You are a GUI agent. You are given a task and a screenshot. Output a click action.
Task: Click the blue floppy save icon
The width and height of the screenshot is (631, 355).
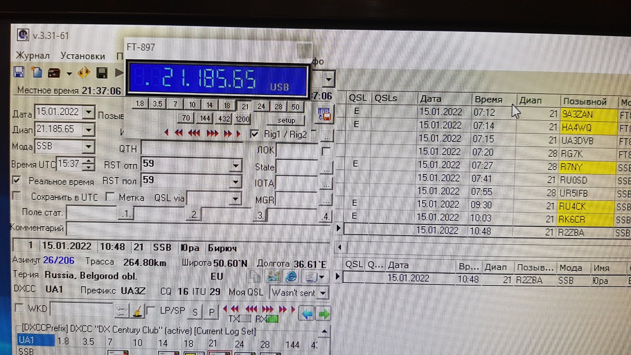(19, 73)
